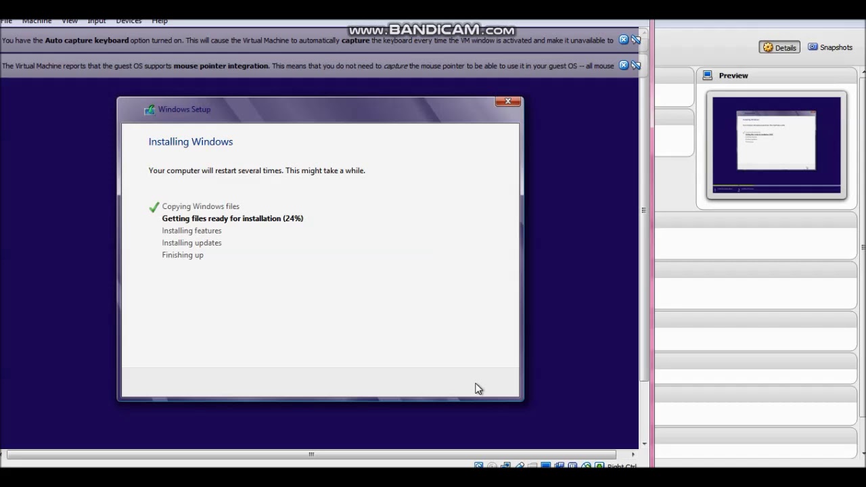Click the Windows Setup title bar icon
The image size is (866, 487).
click(149, 110)
